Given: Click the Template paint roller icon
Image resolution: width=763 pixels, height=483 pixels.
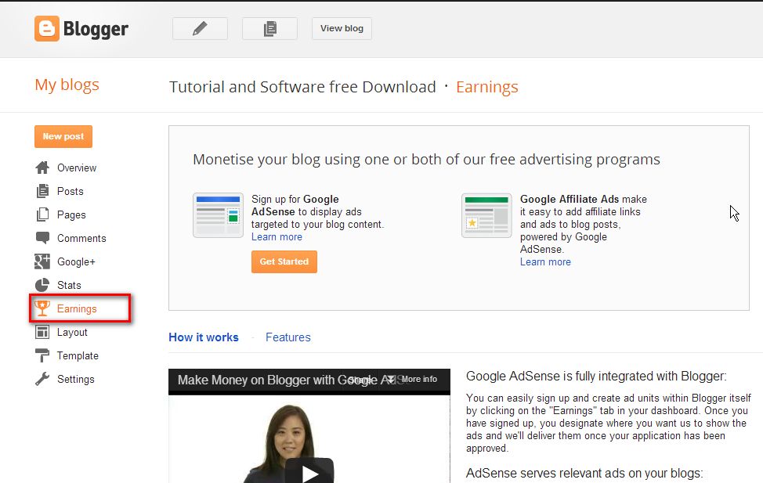Looking at the screenshot, I should pyautogui.click(x=42, y=355).
